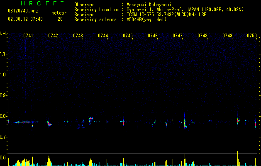Click the 0742 time marker
Image resolution: width=261 pixels, height=166 pixels.
point(53,36)
